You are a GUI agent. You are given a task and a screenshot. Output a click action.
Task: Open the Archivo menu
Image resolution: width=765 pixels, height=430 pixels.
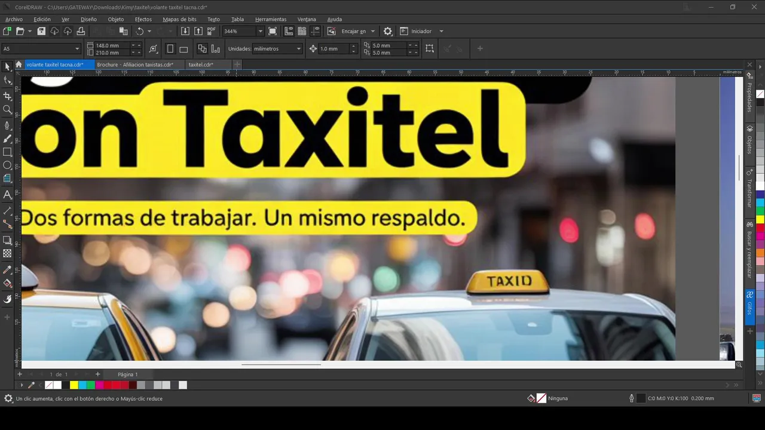coord(14,19)
